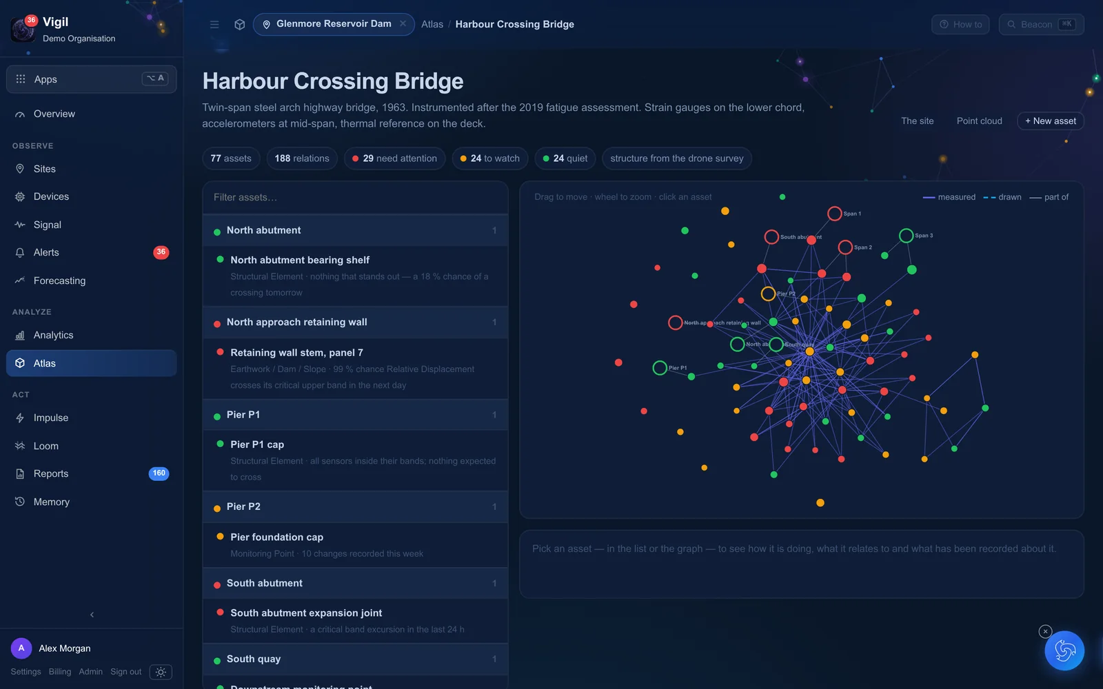1103x689 pixels.
Task: Open Loom via its icon
Action: (20, 446)
